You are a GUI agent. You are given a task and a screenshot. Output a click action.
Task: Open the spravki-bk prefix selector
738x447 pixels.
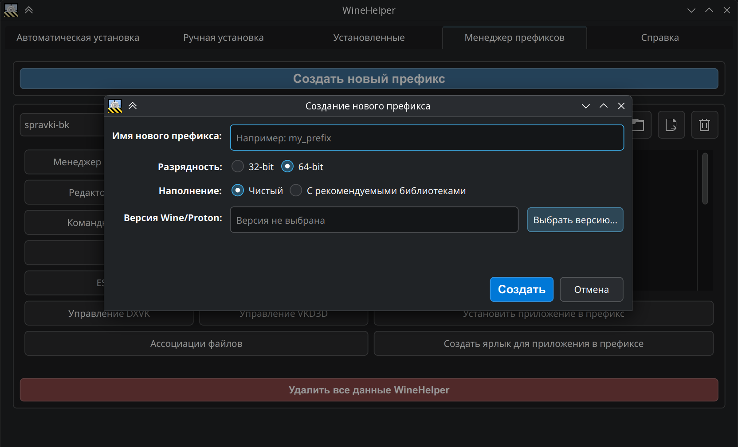point(62,125)
